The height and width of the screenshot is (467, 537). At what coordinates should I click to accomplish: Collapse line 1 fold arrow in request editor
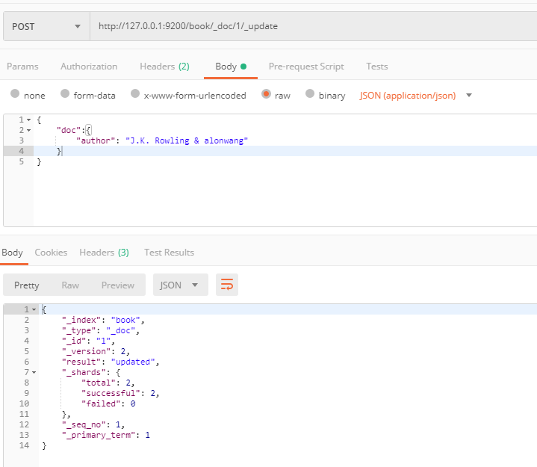pyautogui.click(x=29, y=120)
